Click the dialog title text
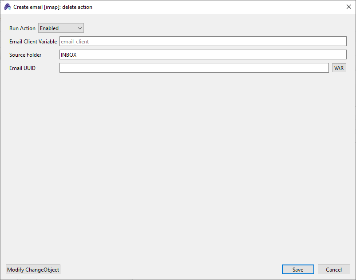The width and height of the screenshot is (356, 280). (x=53, y=7)
